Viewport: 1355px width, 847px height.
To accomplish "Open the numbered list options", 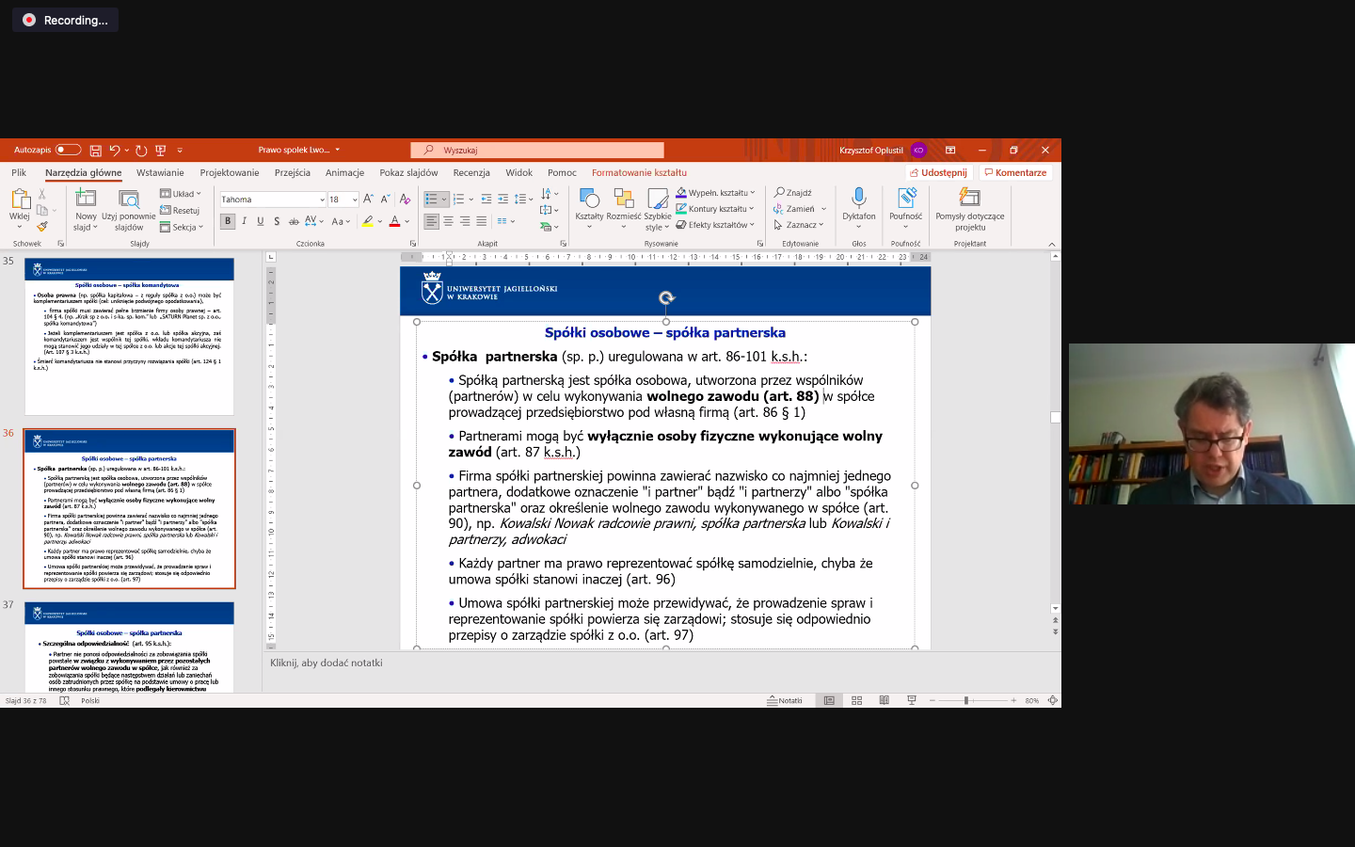I will (470, 199).
